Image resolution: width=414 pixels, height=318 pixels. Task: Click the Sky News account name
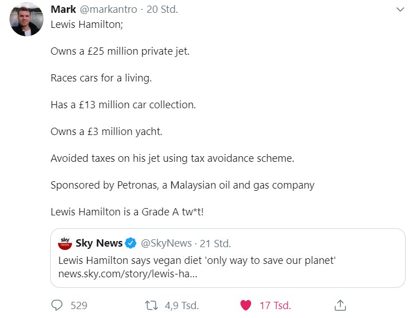pyautogui.click(x=99, y=243)
